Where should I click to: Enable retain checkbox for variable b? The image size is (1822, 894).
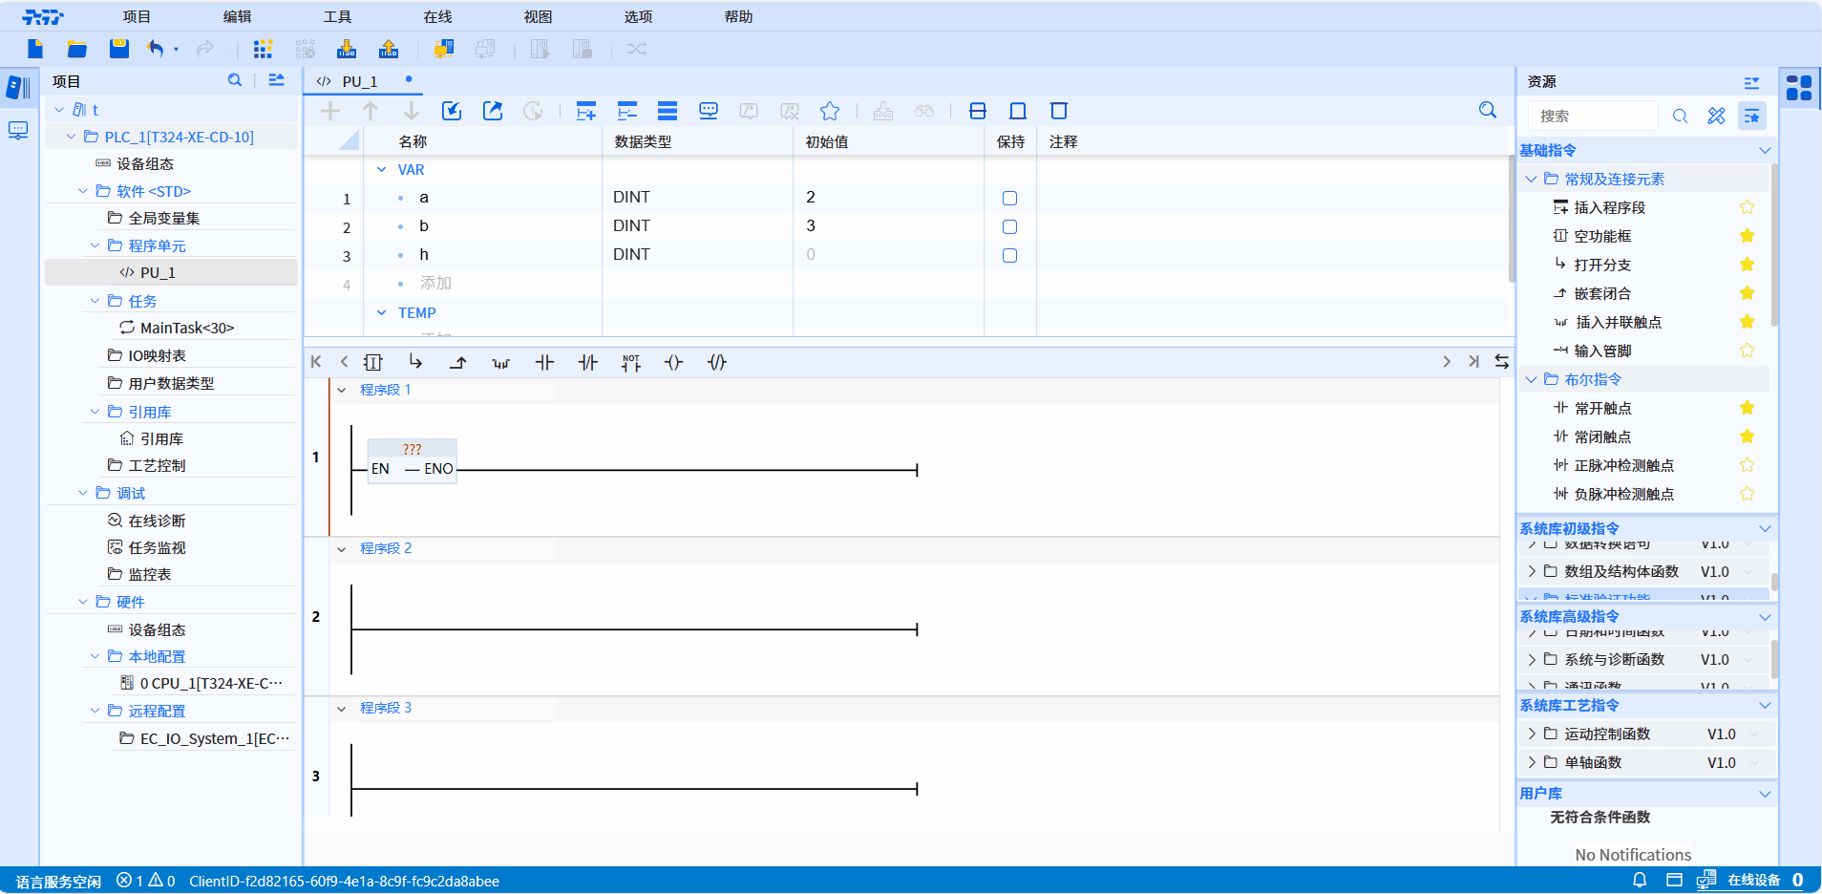(1009, 226)
